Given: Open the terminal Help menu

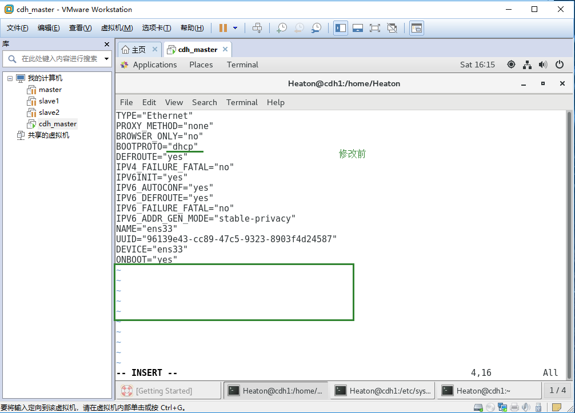Looking at the screenshot, I should coord(275,103).
